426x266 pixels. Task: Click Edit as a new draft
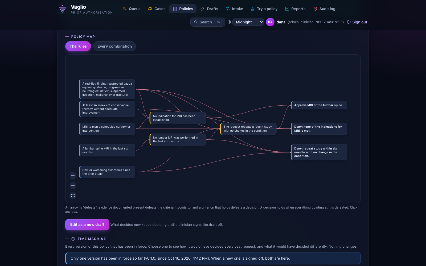click(x=87, y=225)
